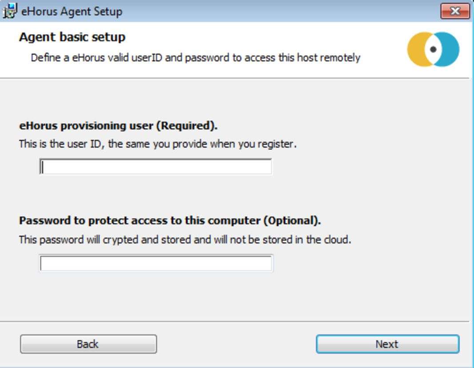This screenshot has width=474, height=368.
Task: Click the installer icon in title bar
Action: [10, 11]
